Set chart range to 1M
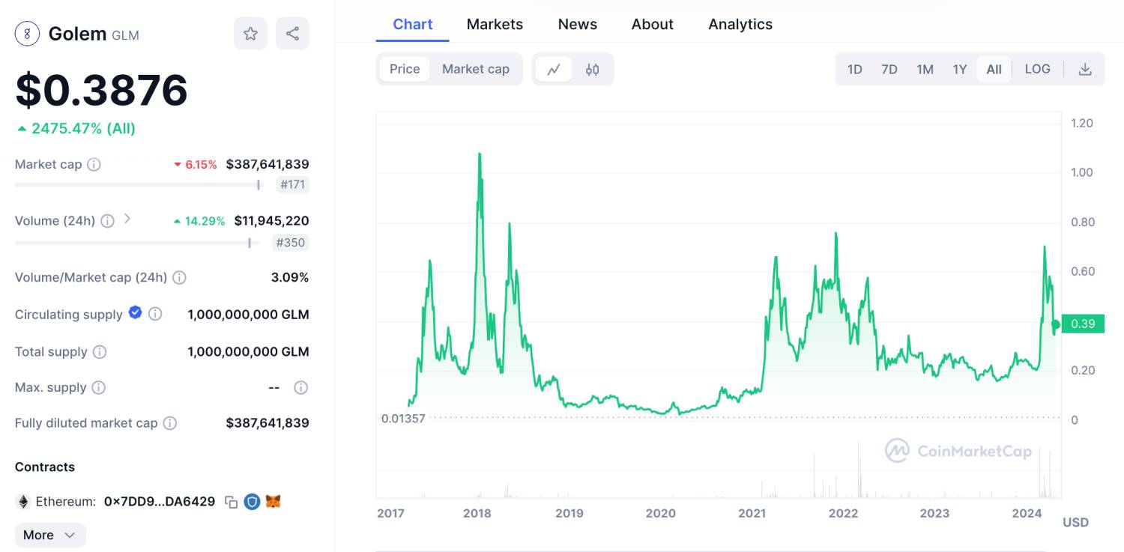1124x552 pixels. pos(925,69)
